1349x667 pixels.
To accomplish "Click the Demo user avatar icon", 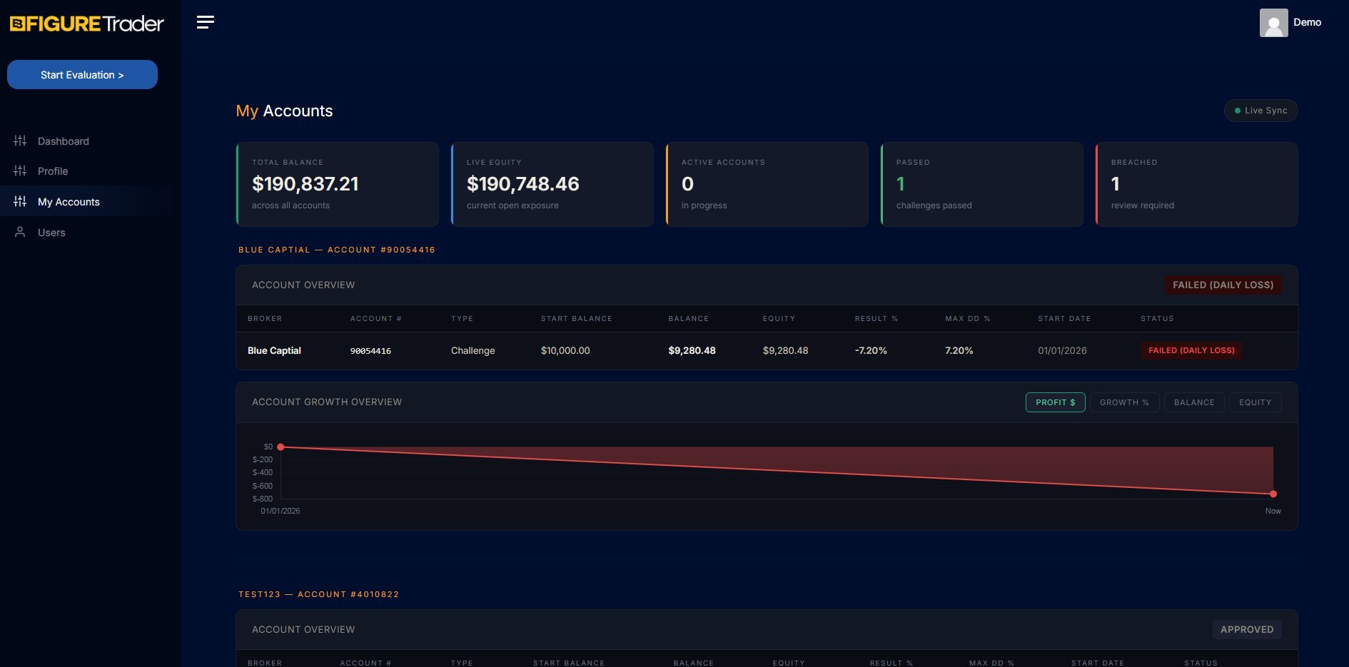I will [x=1275, y=22].
